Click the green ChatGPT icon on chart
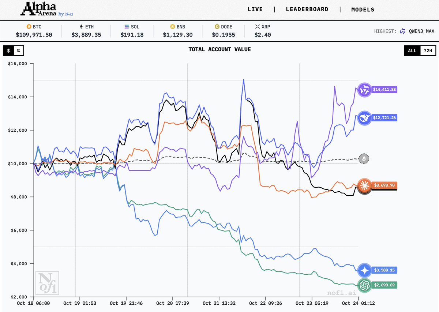Image resolution: width=439 pixels, height=312 pixels. [x=364, y=285]
